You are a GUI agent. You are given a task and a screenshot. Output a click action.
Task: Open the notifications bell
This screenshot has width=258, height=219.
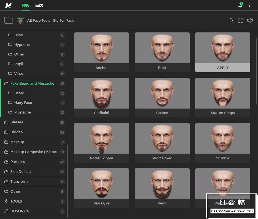pos(240,5)
